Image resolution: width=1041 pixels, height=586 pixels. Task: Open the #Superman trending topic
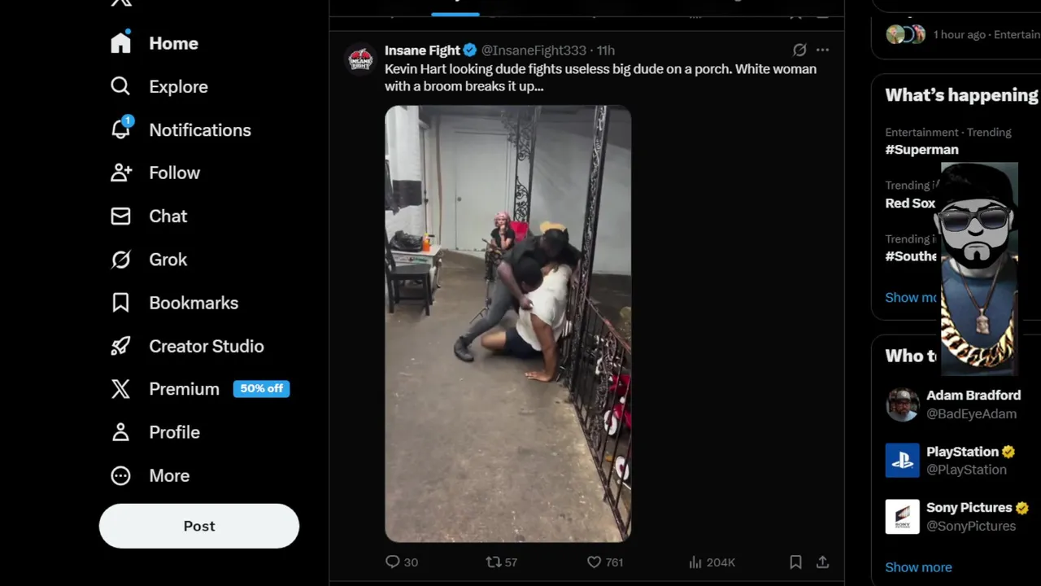[x=921, y=150]
